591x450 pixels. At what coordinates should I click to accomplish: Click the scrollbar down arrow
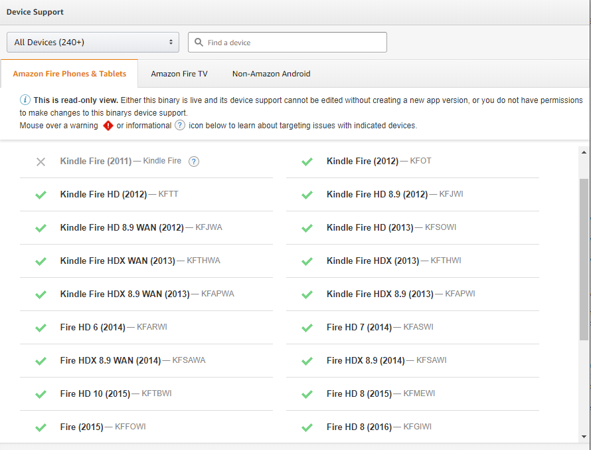coord(584,436)
